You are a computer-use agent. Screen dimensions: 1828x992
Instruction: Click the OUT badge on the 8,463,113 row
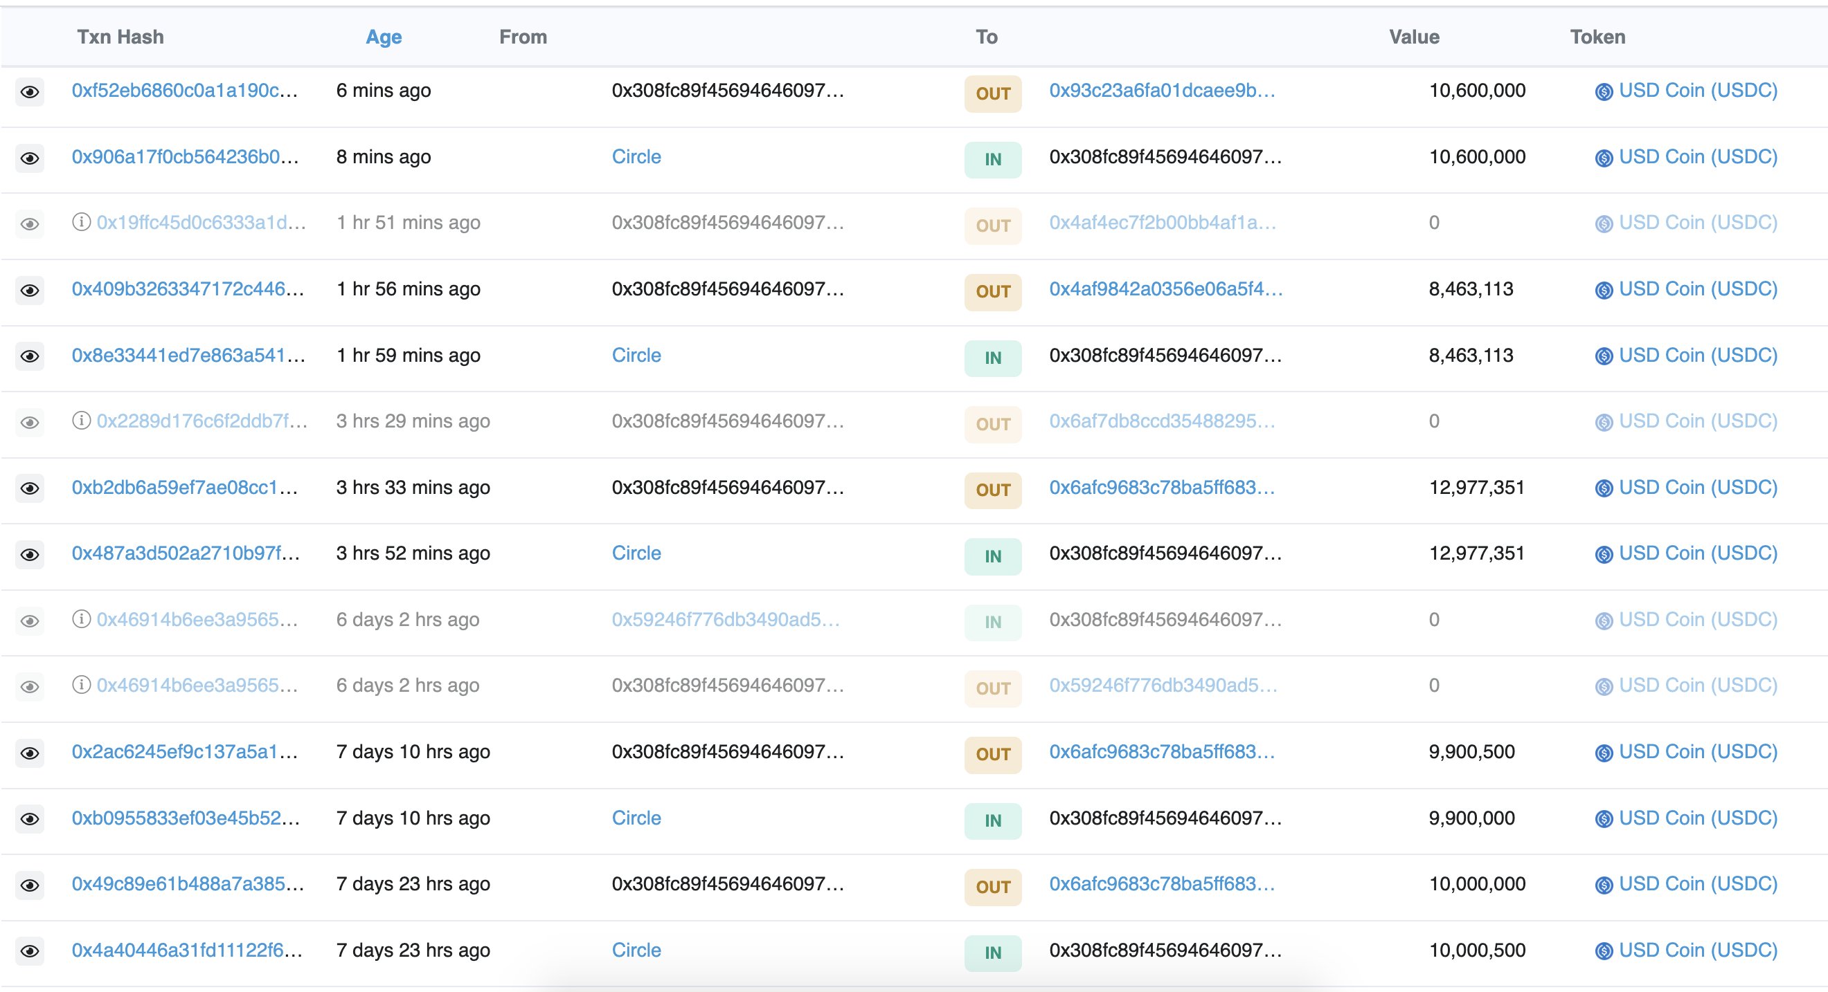tap(993, 291)
